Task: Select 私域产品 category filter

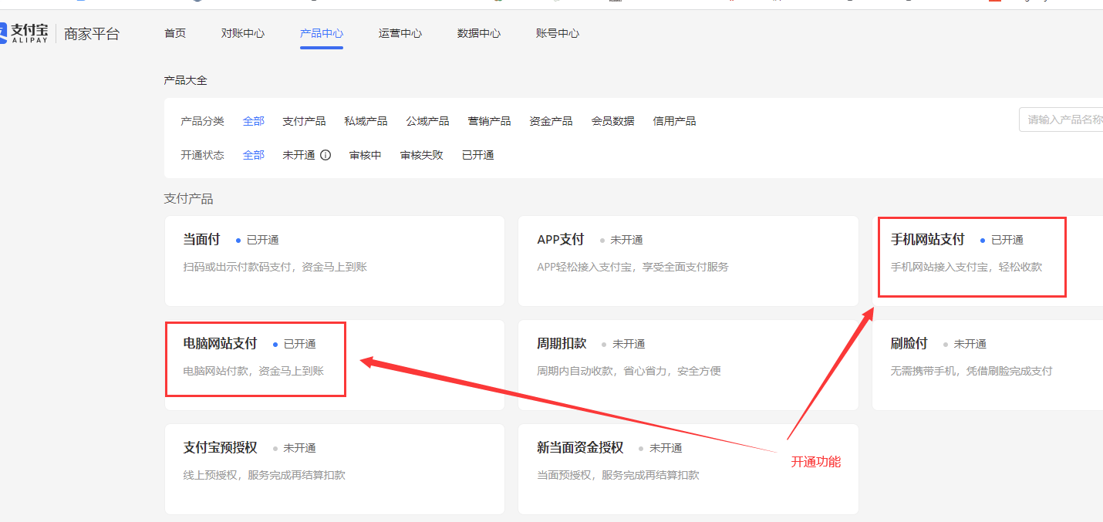Action: click(x=366, y=121)
